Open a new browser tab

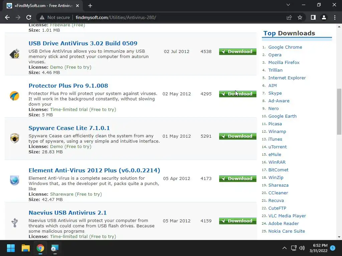tap(90, 6)
